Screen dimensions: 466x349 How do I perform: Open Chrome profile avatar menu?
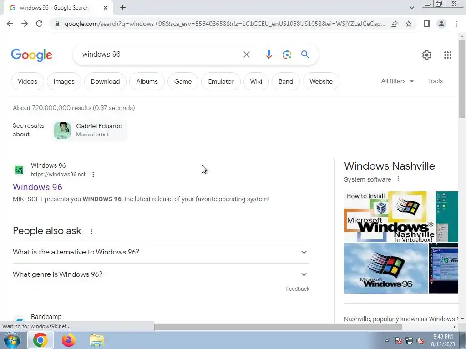pyautogui.click(x=441, y=24)
